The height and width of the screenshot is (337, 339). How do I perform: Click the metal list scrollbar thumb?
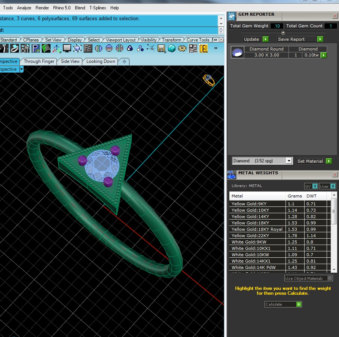click(x=334, y=211)
